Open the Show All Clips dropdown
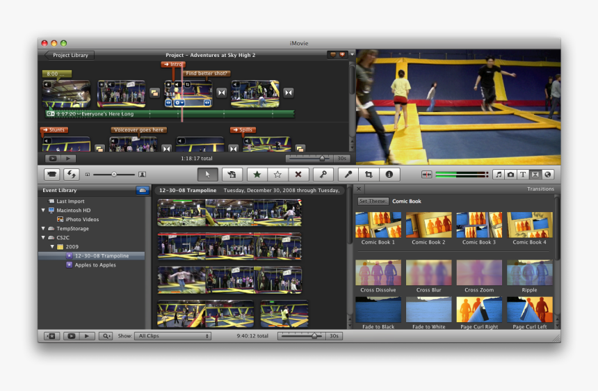598x391 pixels. (172, 336)
